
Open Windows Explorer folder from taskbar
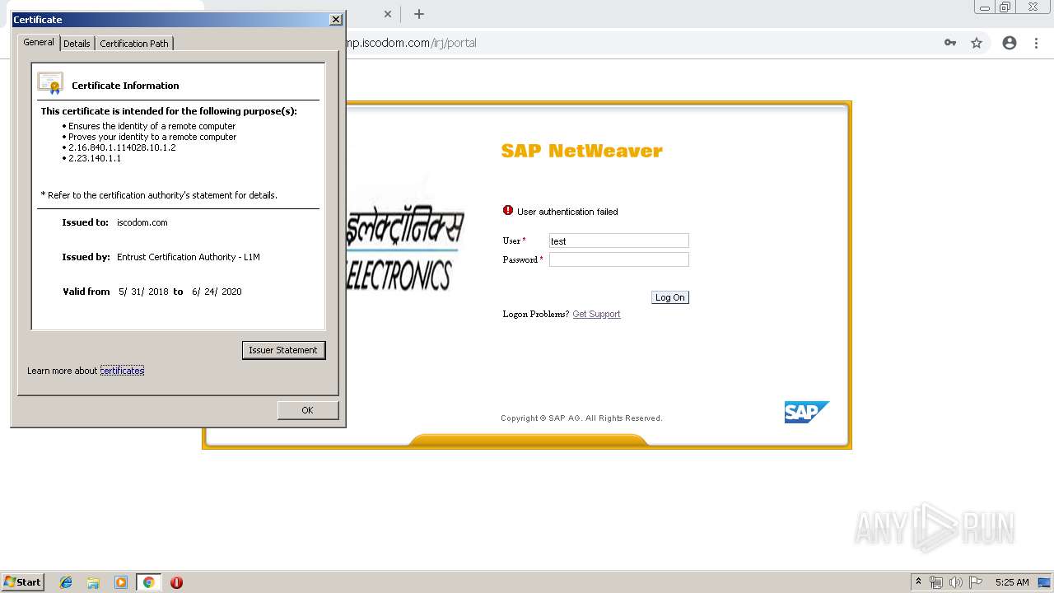pos(93,582)
